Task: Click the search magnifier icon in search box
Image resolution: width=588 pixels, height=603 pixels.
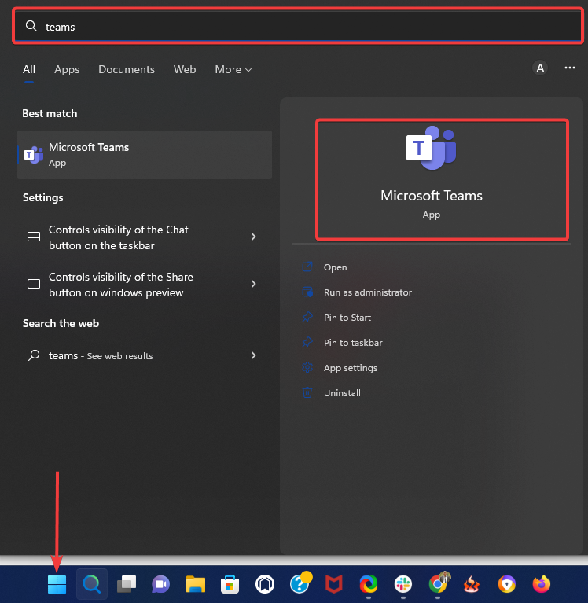Action: [31, 26]
